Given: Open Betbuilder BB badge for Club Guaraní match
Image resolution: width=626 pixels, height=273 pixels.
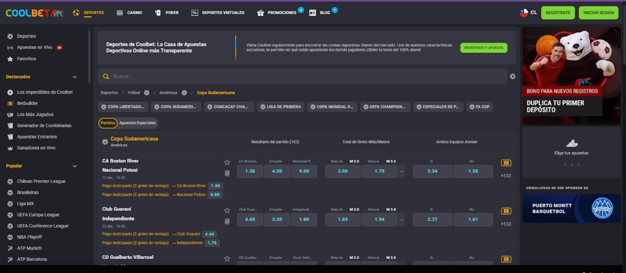Looking at the screenshot, I should point(506,211).
